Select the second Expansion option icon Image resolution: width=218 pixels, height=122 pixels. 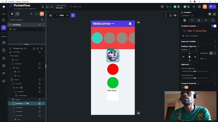point(215,53)
